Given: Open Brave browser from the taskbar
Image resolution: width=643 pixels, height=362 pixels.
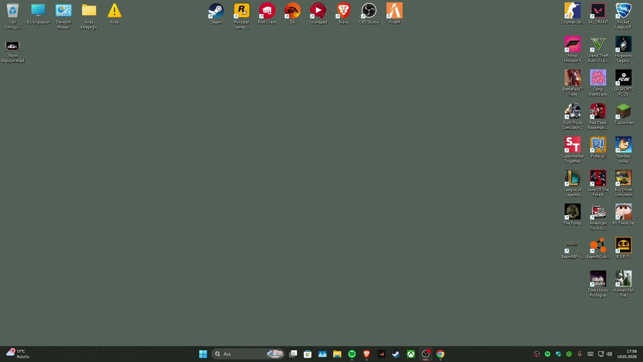Looking at the screenshot, I should pos(367,354).
